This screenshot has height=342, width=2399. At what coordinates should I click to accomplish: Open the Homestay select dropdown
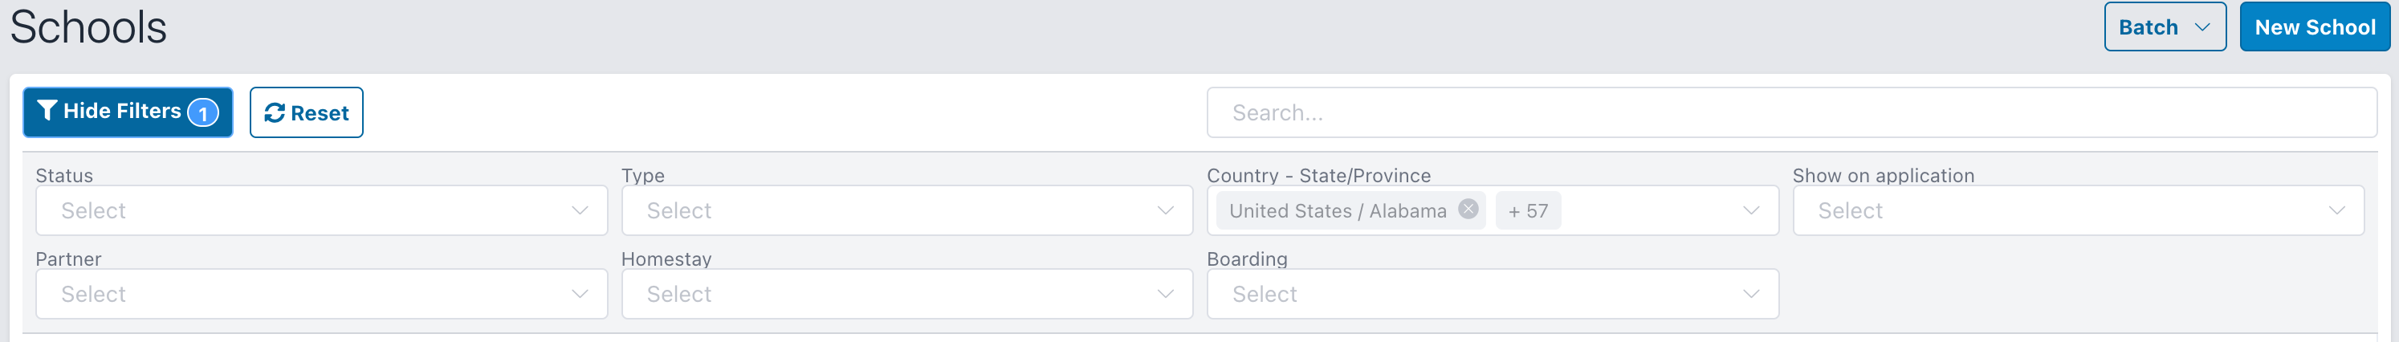907,295
